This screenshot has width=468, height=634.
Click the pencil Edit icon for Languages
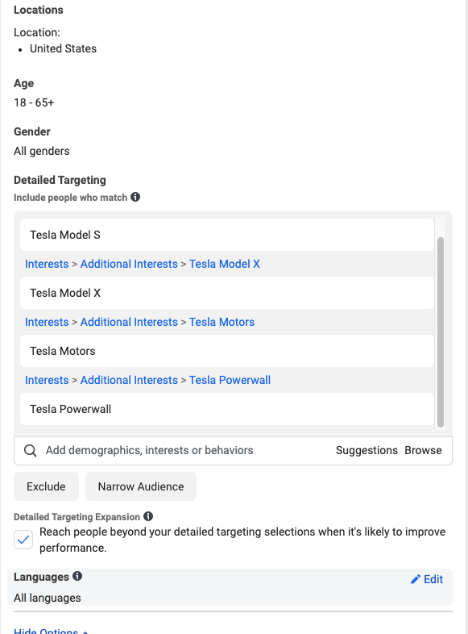416,579
